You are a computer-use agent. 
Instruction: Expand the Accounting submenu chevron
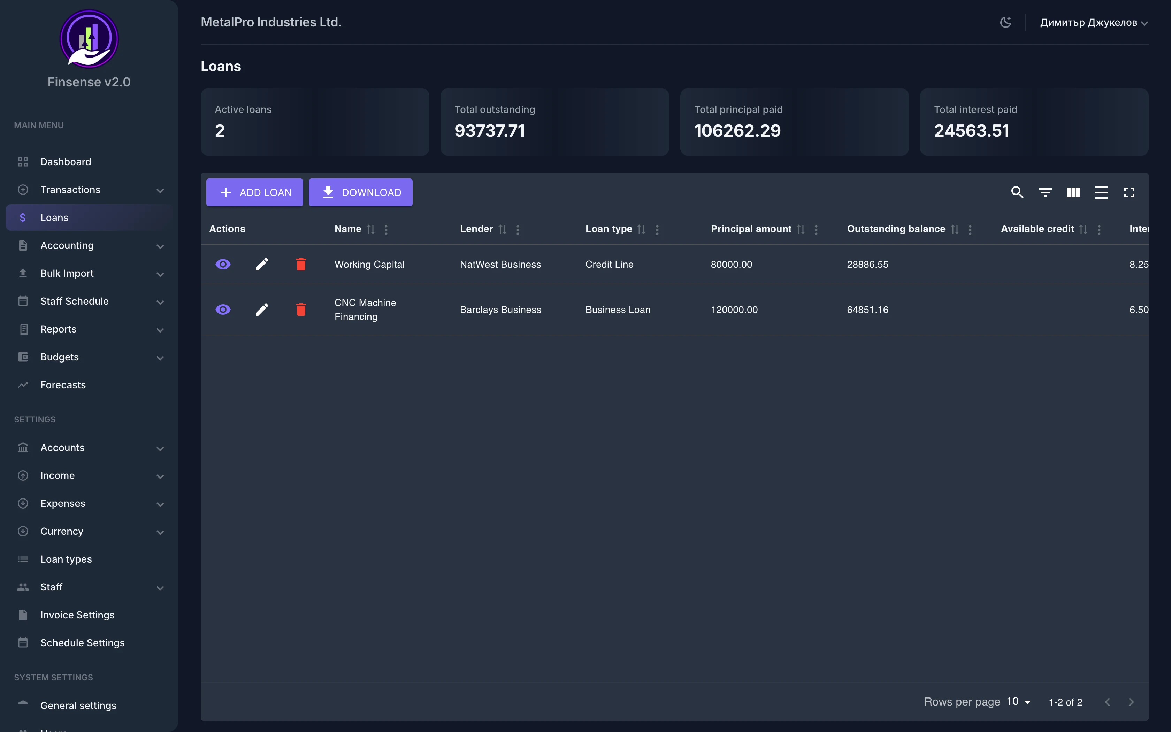[160, 246]
